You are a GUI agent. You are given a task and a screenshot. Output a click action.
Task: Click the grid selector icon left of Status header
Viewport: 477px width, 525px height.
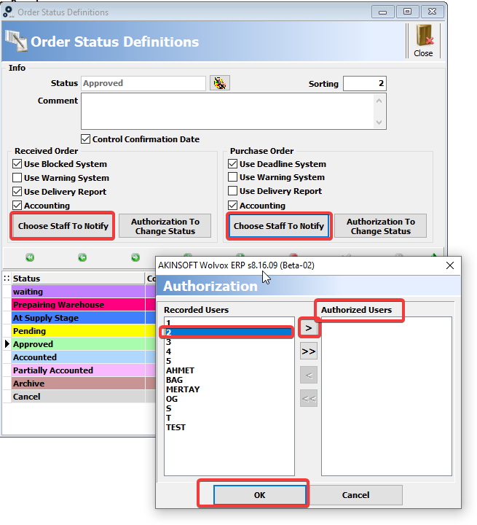click(7, 279)
